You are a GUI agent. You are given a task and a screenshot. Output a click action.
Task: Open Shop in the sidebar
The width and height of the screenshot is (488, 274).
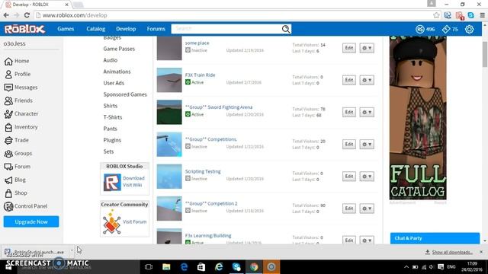tap(15, 193)
